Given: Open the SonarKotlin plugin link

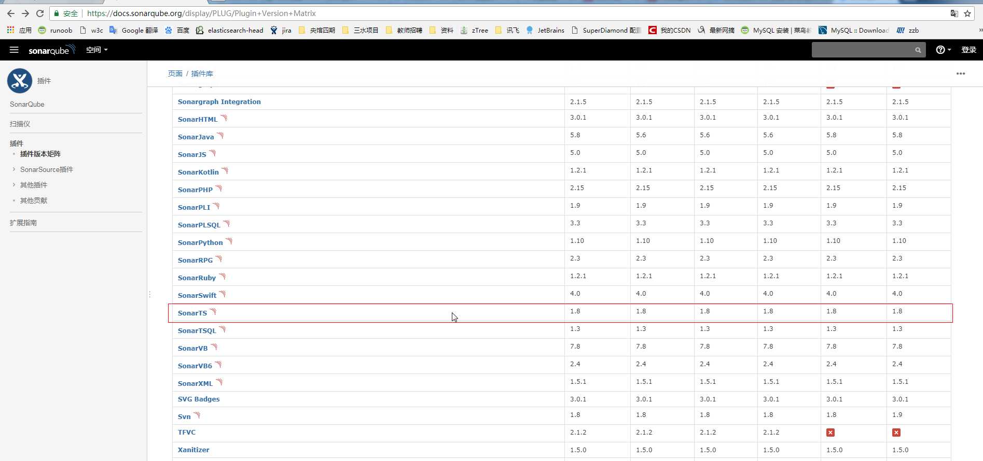Looking at the screenshot, I should click(198, 172).
